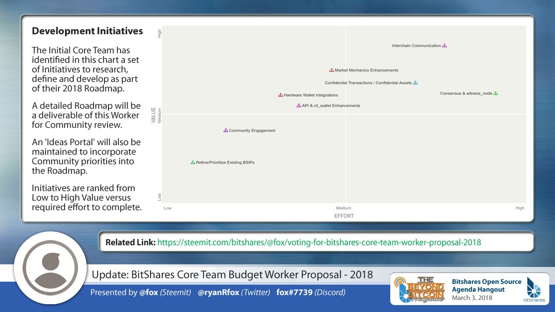Click the Beyond Bitcoin Magazine logo
555x312 pixels.
click(x=420, y=289)
